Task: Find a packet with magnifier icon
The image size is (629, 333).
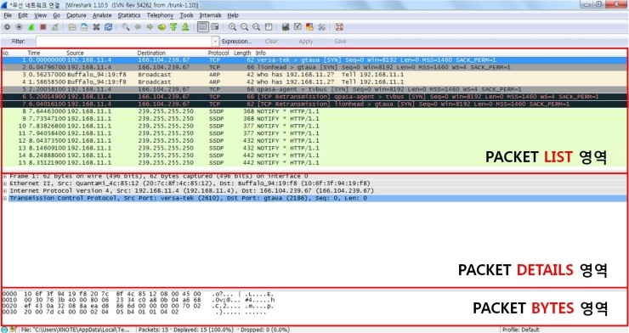Action: point(126,27)
